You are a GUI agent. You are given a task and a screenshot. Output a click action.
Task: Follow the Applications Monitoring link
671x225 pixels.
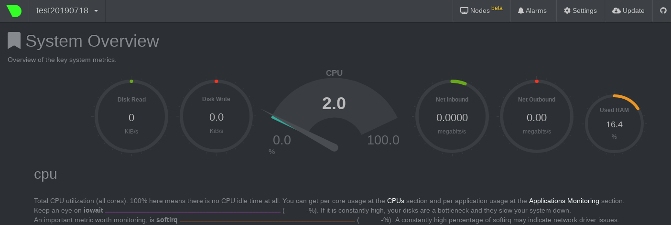click(x=564, y=201)
